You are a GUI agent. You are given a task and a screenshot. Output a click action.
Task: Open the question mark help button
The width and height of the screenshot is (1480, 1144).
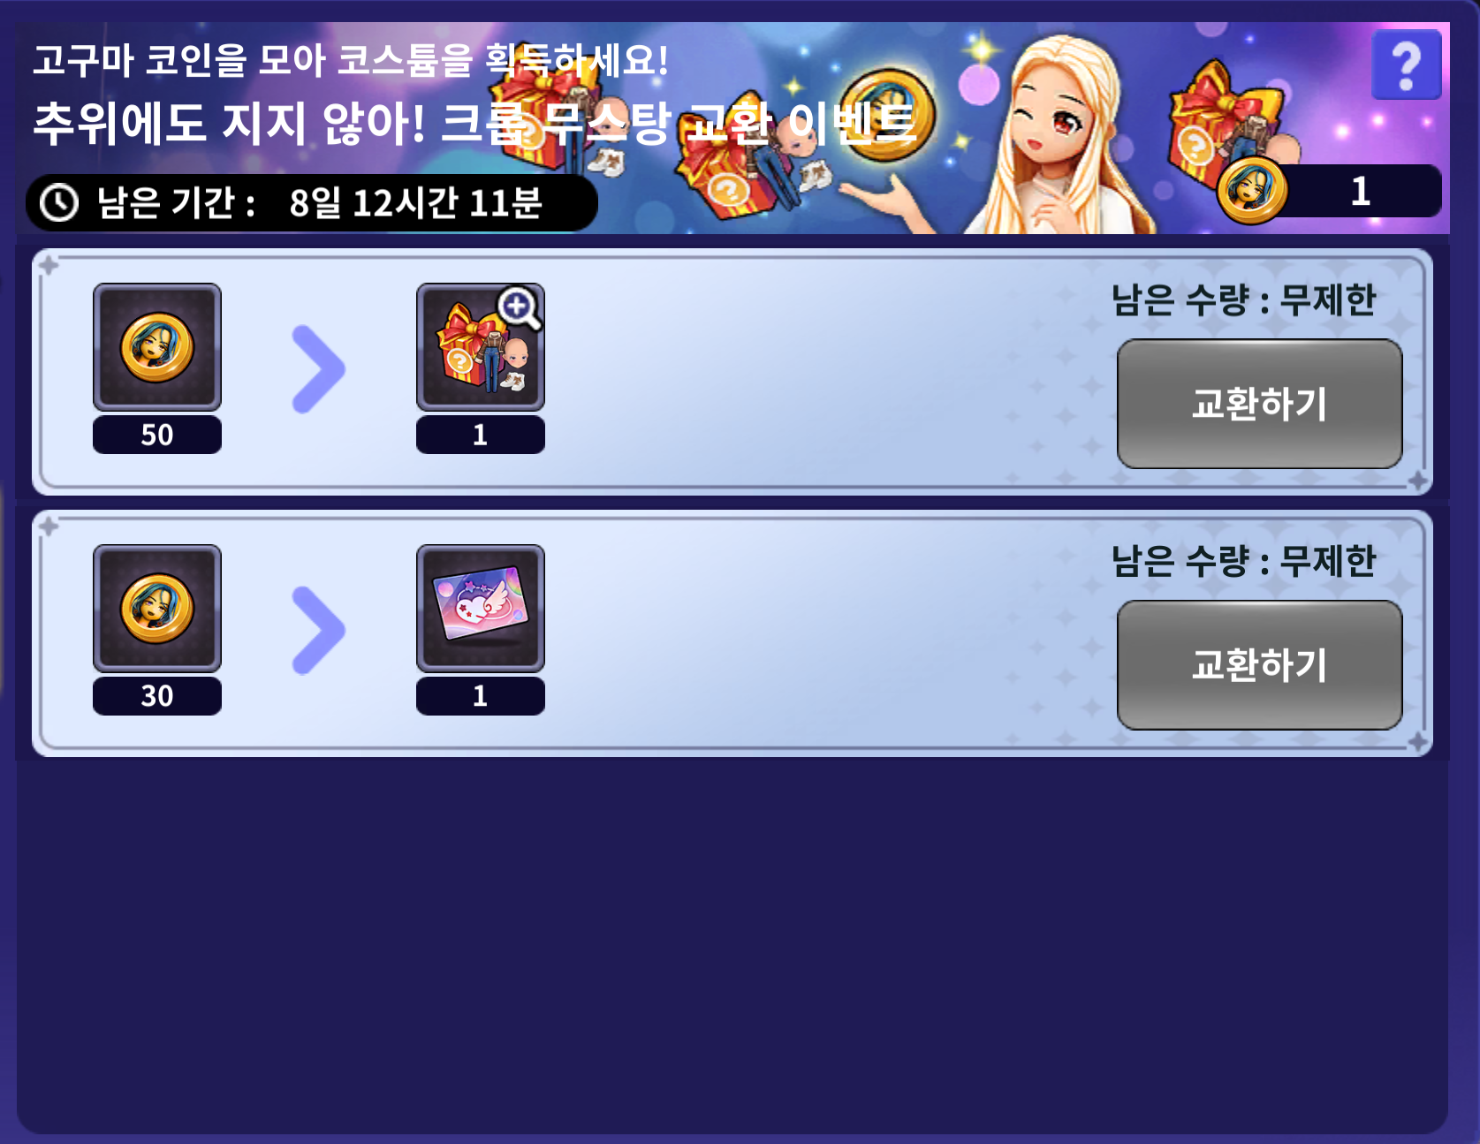(x=1406, y=64)
